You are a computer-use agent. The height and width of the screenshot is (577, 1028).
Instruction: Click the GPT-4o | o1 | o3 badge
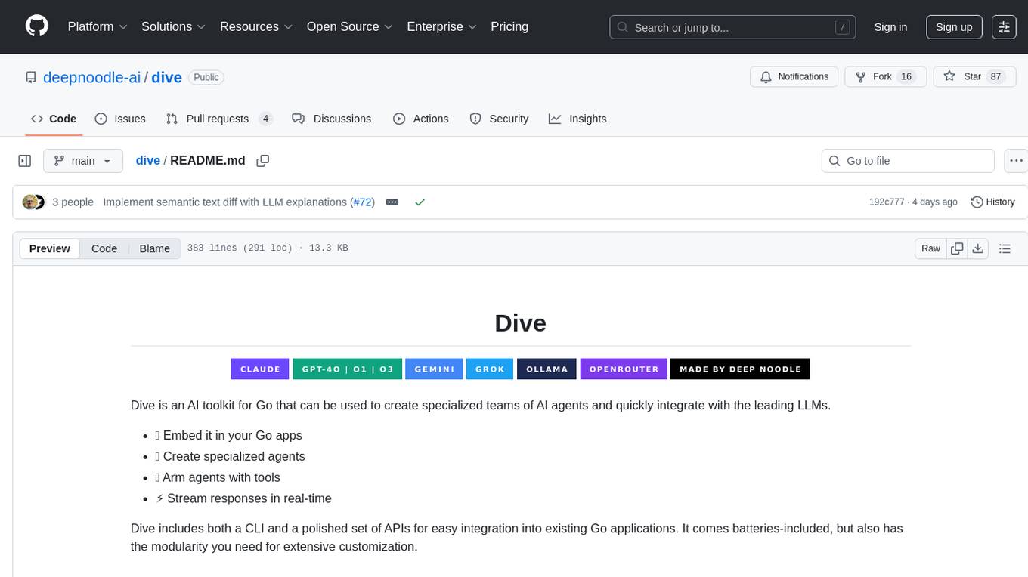348,369
